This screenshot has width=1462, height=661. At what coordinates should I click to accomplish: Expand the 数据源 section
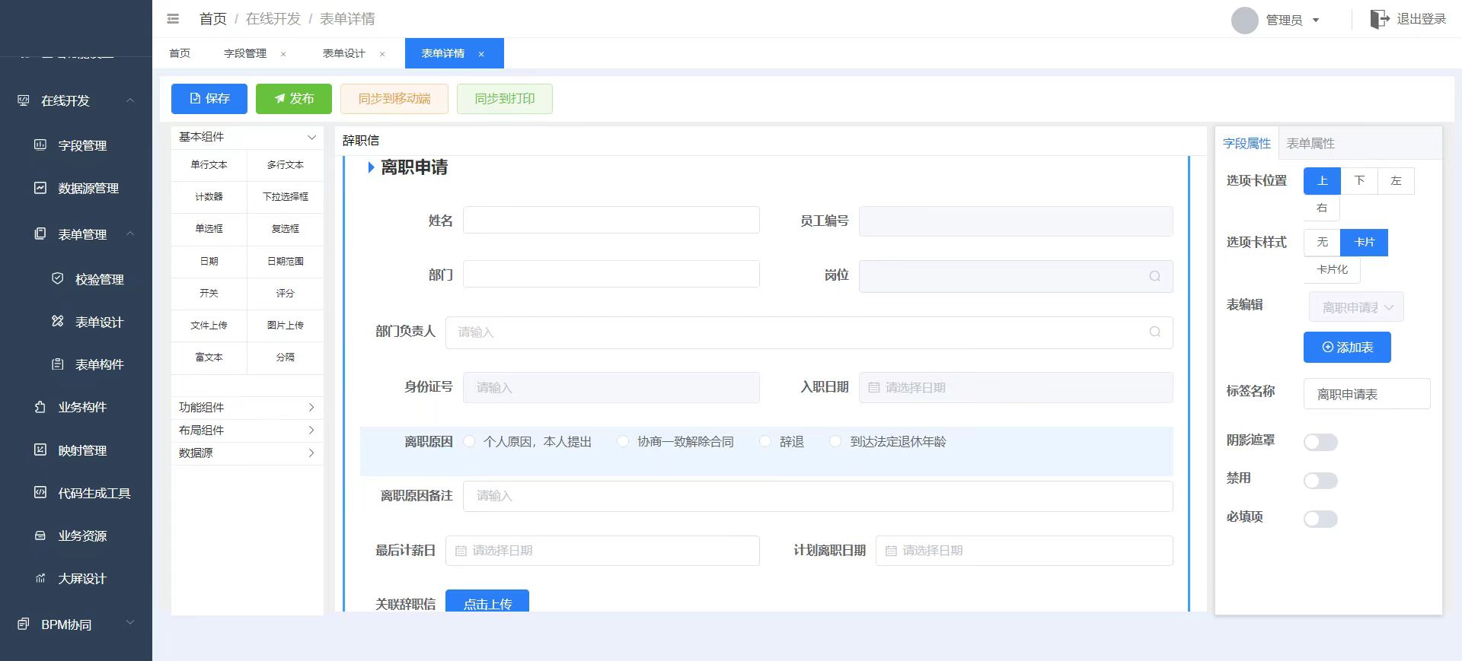[x=311, y=453]
